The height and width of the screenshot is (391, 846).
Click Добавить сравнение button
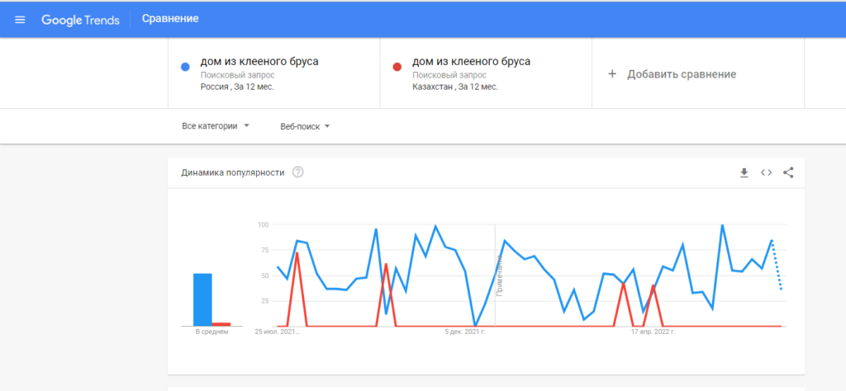pos(681,74)
